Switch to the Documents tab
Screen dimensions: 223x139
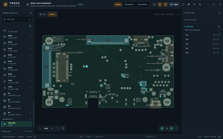(142, 4)
